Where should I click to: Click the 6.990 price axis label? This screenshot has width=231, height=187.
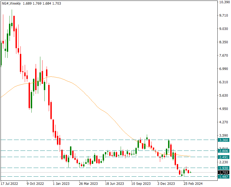click(x=224, y=69)
